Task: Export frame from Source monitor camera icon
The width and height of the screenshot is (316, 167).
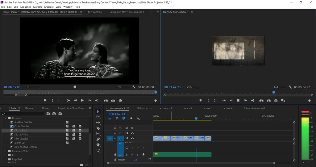Action: (120, 100)
